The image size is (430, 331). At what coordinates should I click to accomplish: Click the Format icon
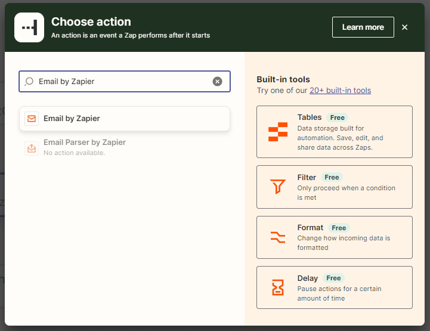coord(277,237)
